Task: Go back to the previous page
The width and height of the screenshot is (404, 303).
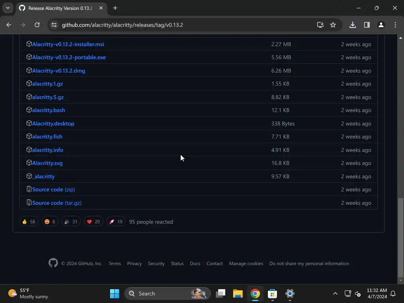Action: tap(9, 25)
